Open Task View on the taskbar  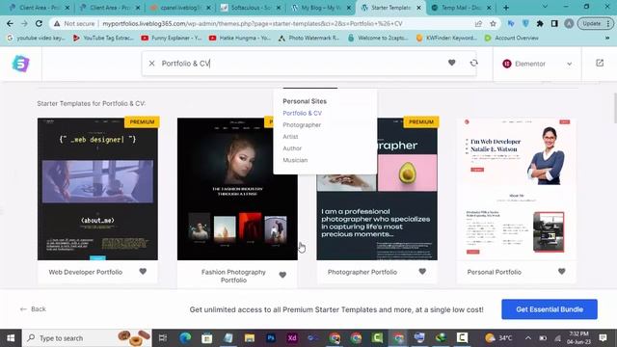(163, 338)
